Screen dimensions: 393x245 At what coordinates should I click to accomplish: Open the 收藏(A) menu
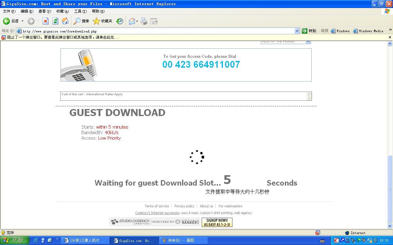click(62, 11)
